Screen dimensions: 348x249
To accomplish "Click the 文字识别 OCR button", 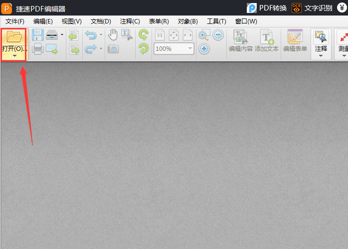I will point(312,8).
